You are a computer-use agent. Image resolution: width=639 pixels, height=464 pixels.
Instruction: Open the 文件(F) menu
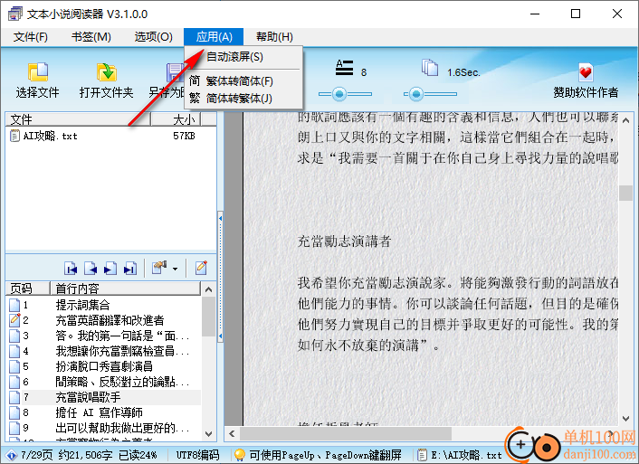[x=30, y=37]
